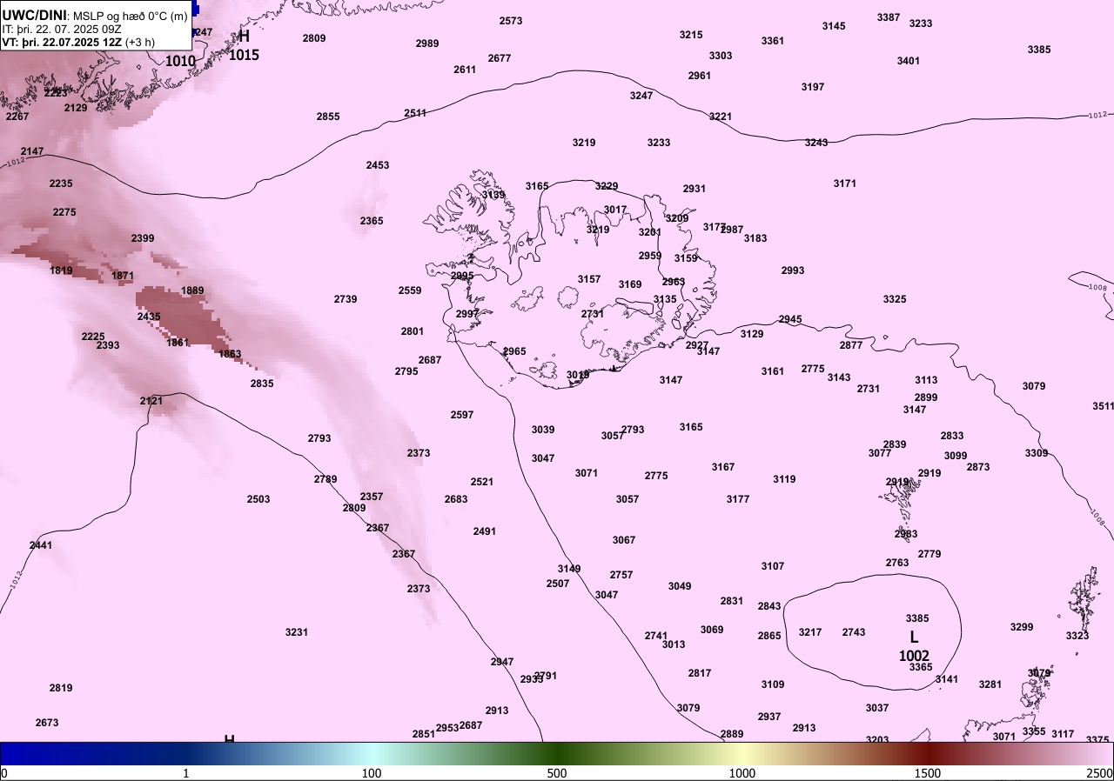Select the 1015 high pressure value

[x=244, y=55]
